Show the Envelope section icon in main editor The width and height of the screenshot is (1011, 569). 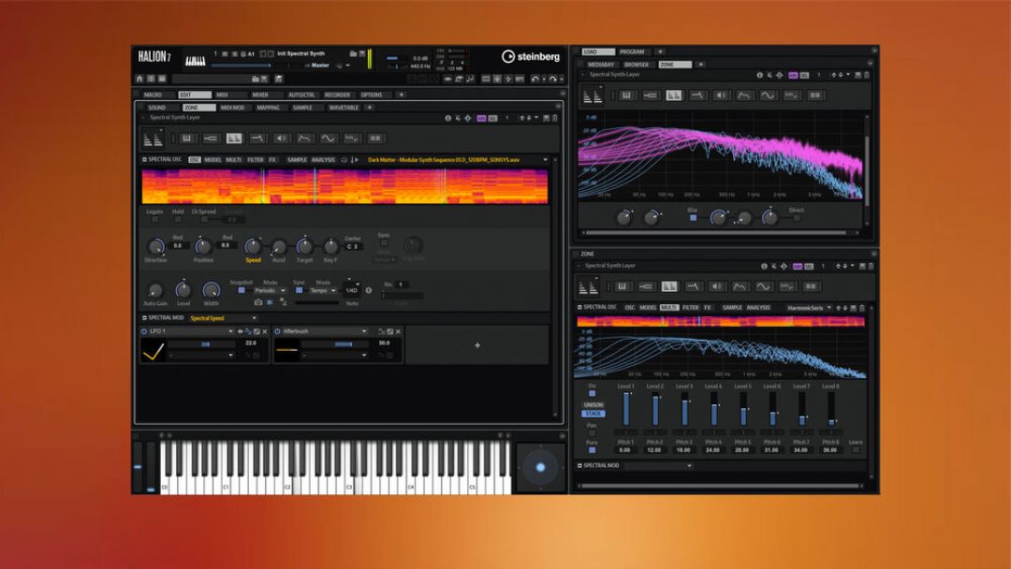(304, 139)
